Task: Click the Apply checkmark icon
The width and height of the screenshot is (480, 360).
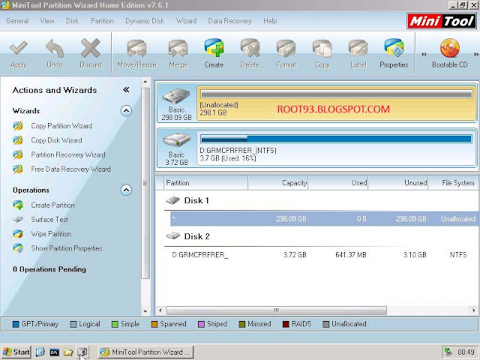Action: [18, 48]
